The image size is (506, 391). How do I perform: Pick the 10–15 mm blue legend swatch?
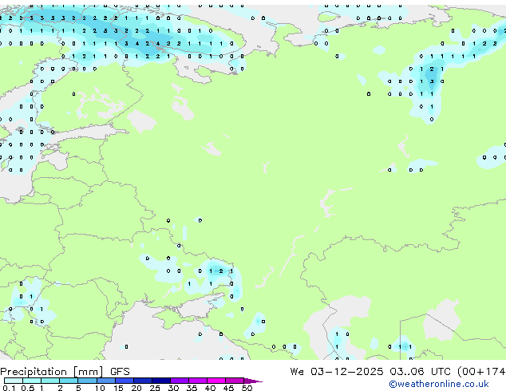(106, 381)
